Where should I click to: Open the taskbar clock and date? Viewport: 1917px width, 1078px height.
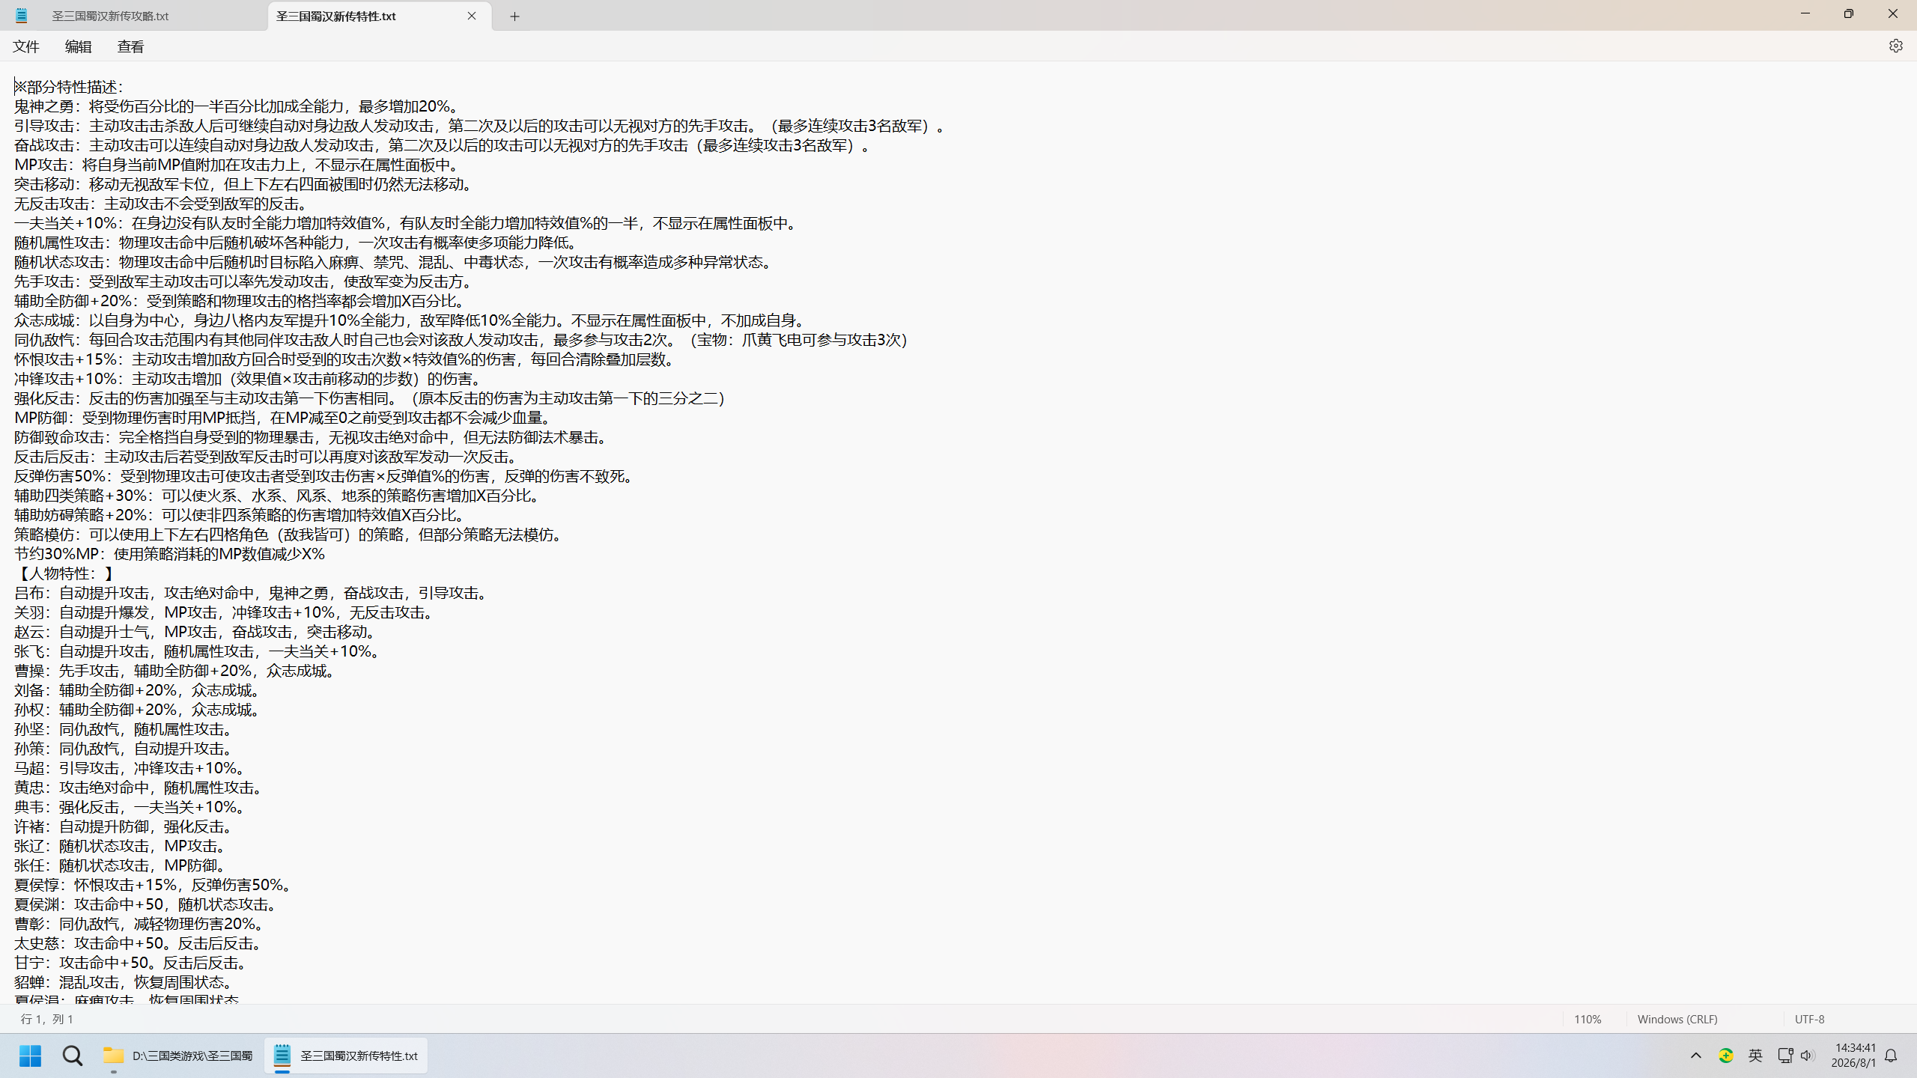coord(1853,1056)
